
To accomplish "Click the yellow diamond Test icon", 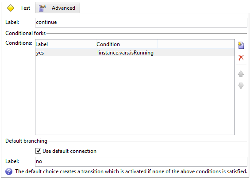I will (x=11, y=8).
